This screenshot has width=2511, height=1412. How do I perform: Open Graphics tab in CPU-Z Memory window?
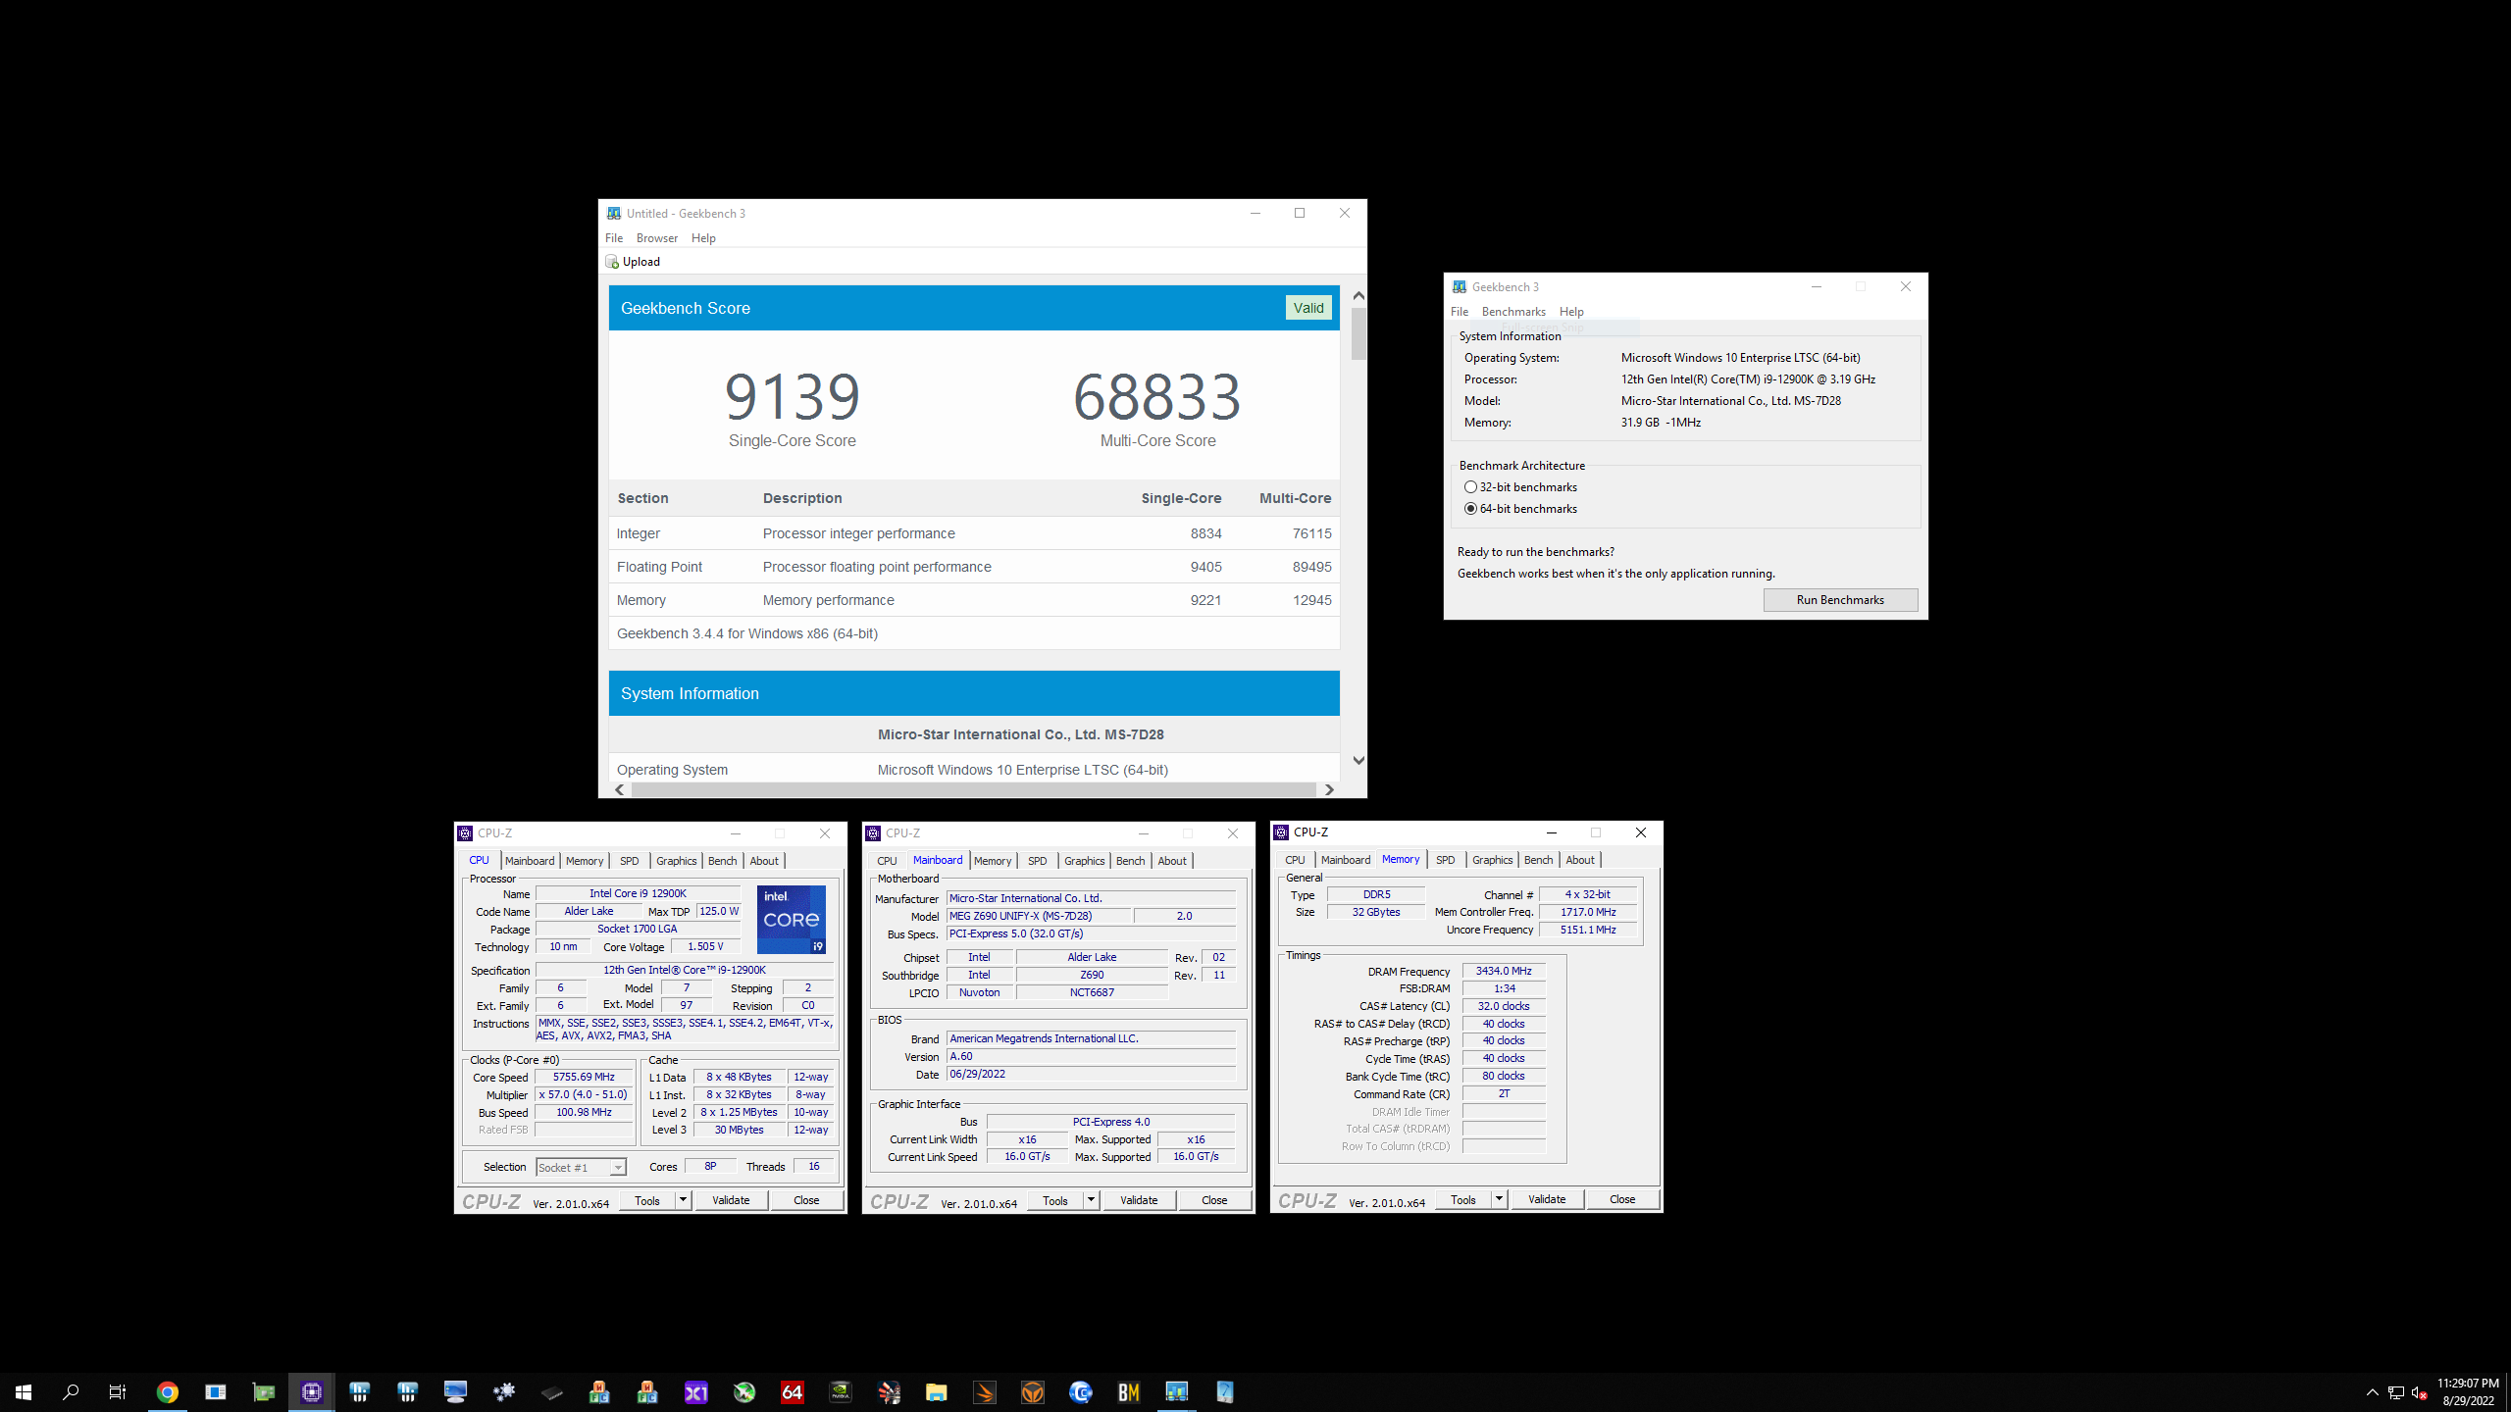click(x=1492, y=860)
